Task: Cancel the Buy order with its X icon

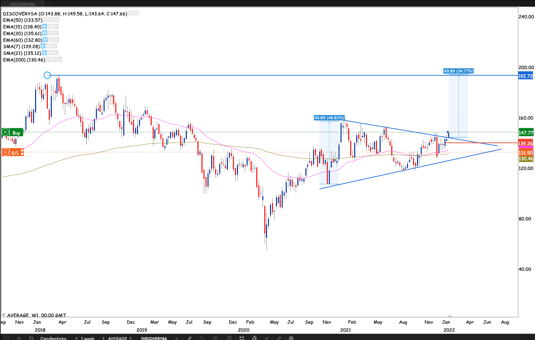Action: point(5,133)
